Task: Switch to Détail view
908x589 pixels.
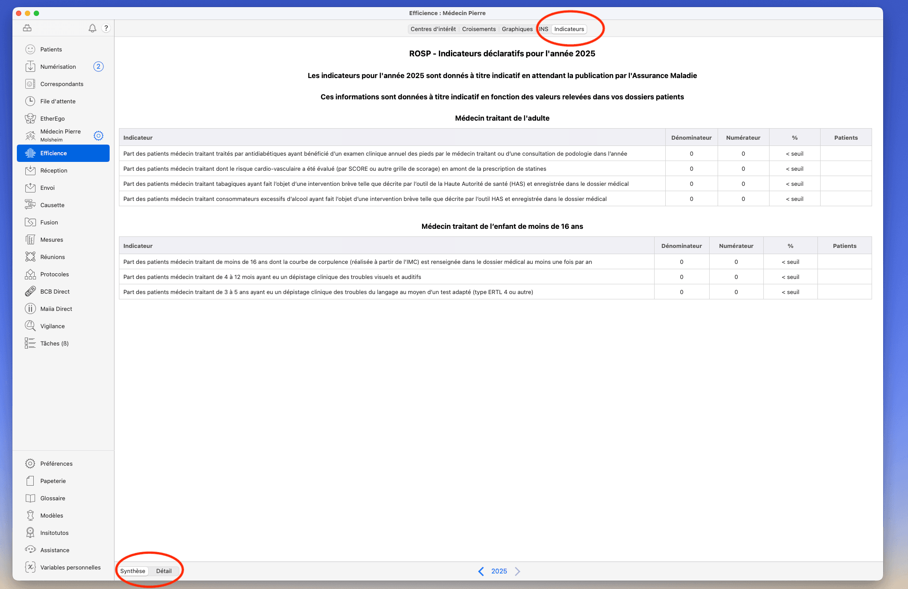Action: click(x=164, y=571)
